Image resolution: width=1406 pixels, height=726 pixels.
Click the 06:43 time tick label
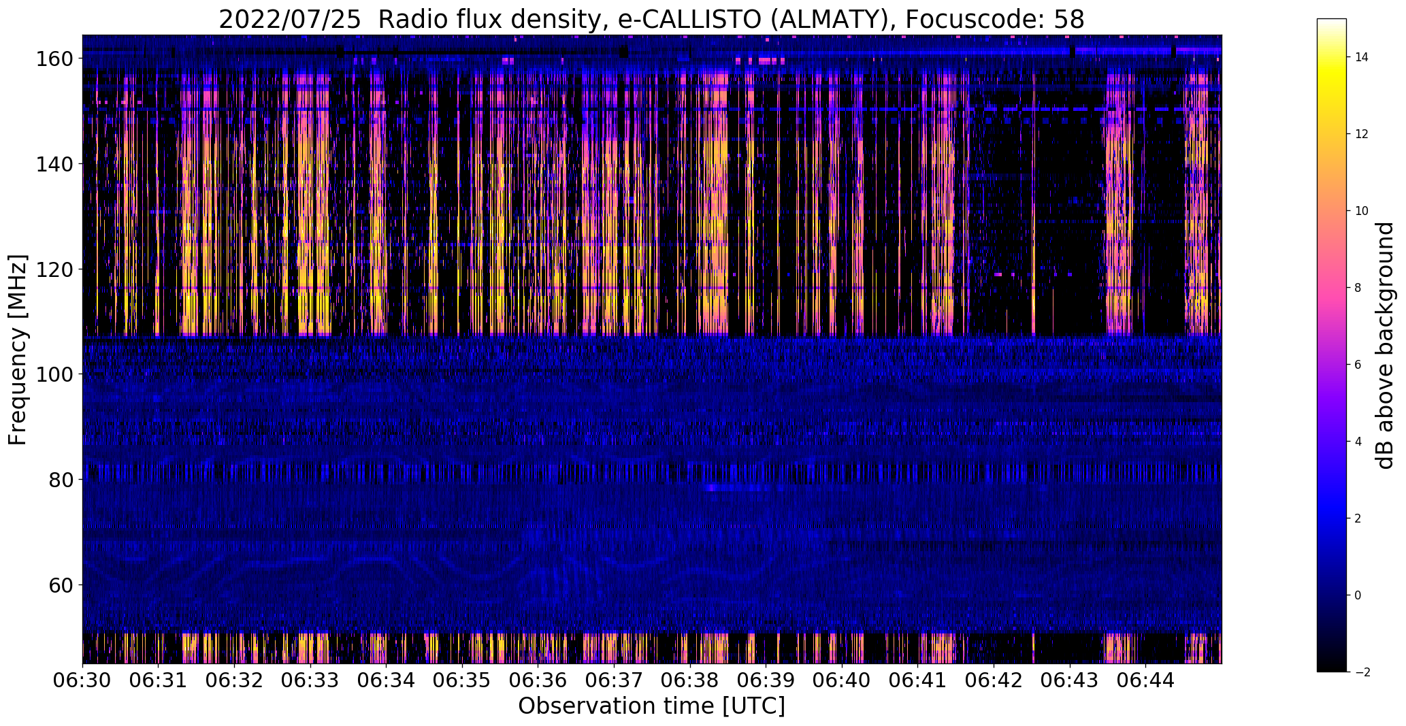[x=1069, y=680]
